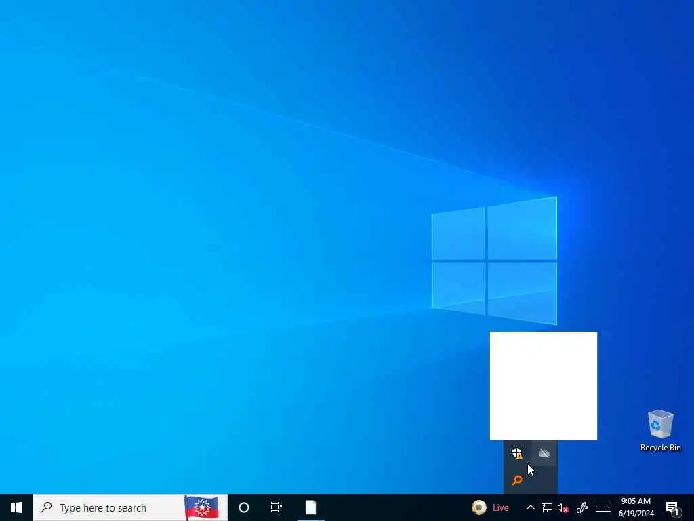Launch Cortana from the circle icon

tap(244, 507)
